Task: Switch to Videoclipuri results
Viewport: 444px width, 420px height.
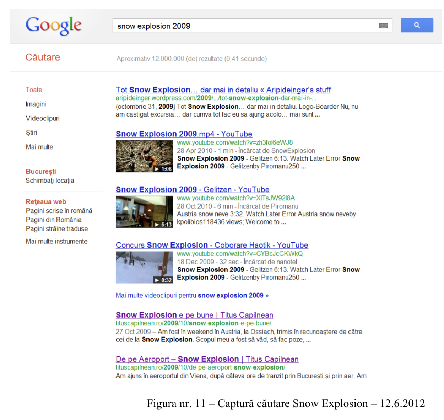Action: (x=43, y=118)
